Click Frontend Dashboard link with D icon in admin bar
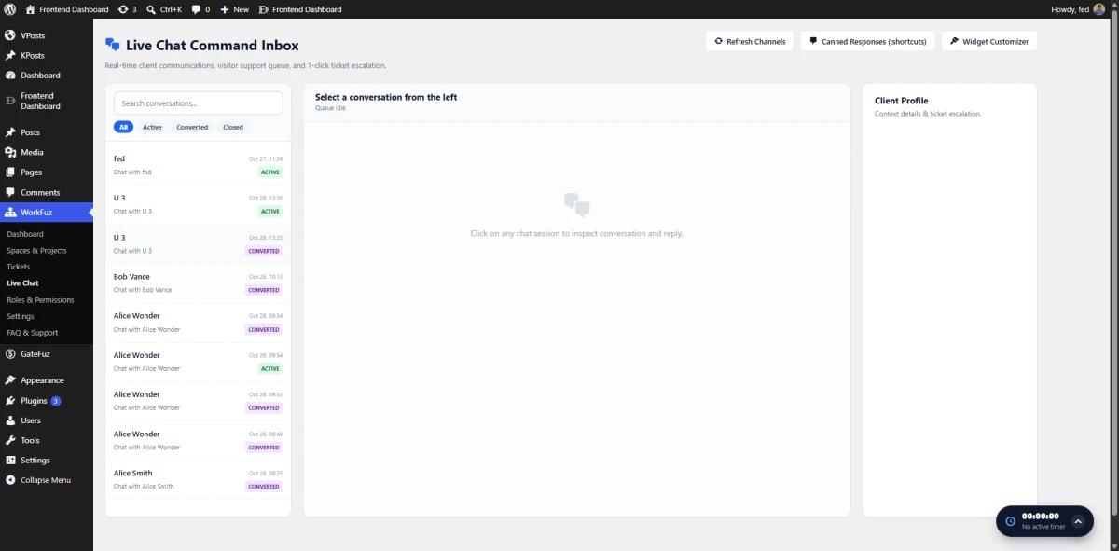 point(299,9)
